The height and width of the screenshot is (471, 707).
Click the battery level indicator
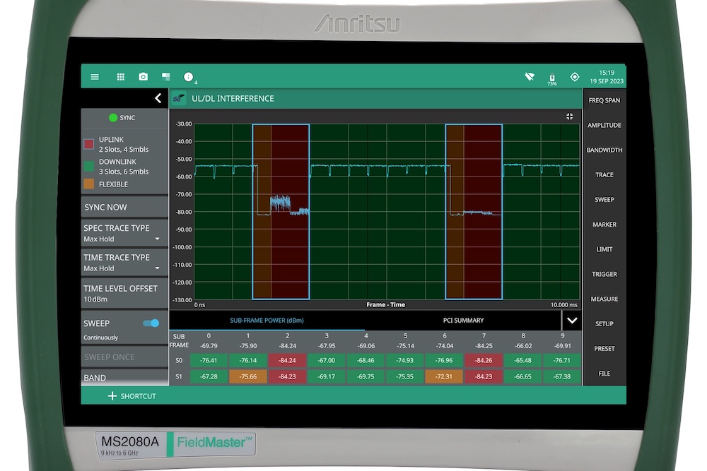551,78
